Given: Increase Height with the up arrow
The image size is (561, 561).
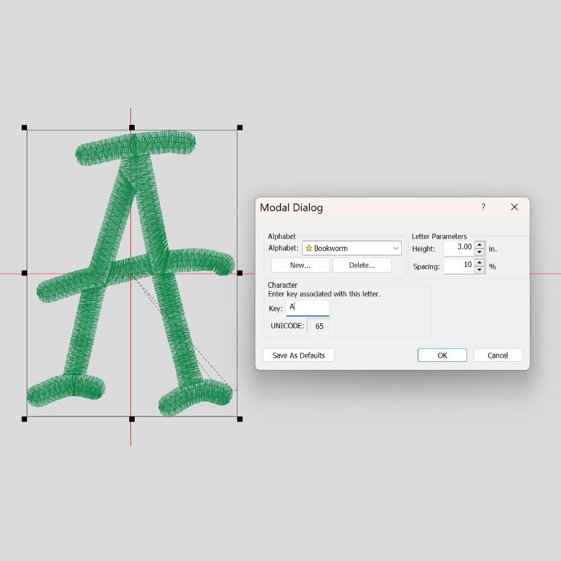Looking at the screenshot, I should (x=480, y=244).
